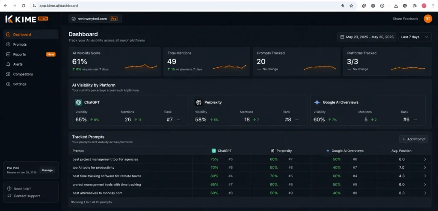Click the question mark help icon
The height and width of the screenshot is (211, 438).
coord(9,188)
